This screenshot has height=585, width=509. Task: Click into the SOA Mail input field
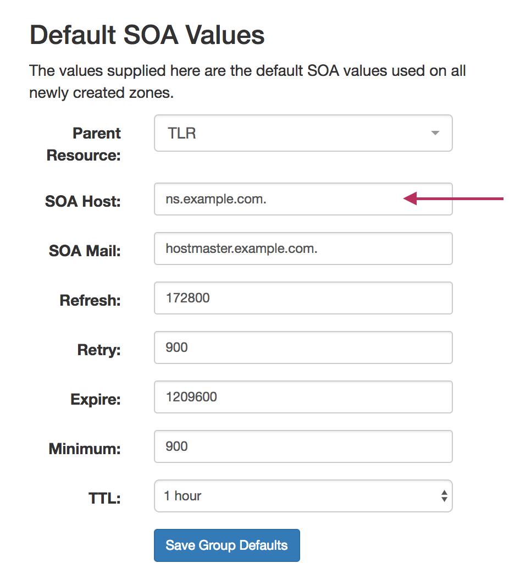pyautogui.click(x=303, y=249)
